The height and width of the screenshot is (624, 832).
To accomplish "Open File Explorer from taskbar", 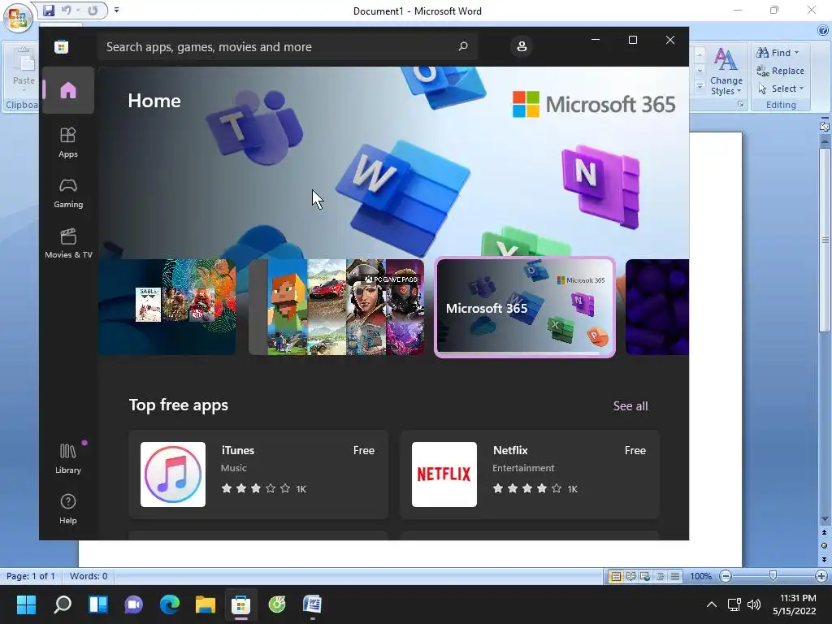I will 206,604.
